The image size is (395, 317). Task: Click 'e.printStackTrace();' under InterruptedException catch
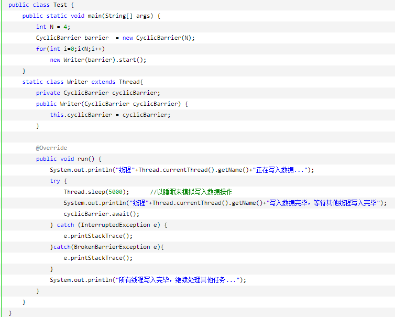[98, 236]
